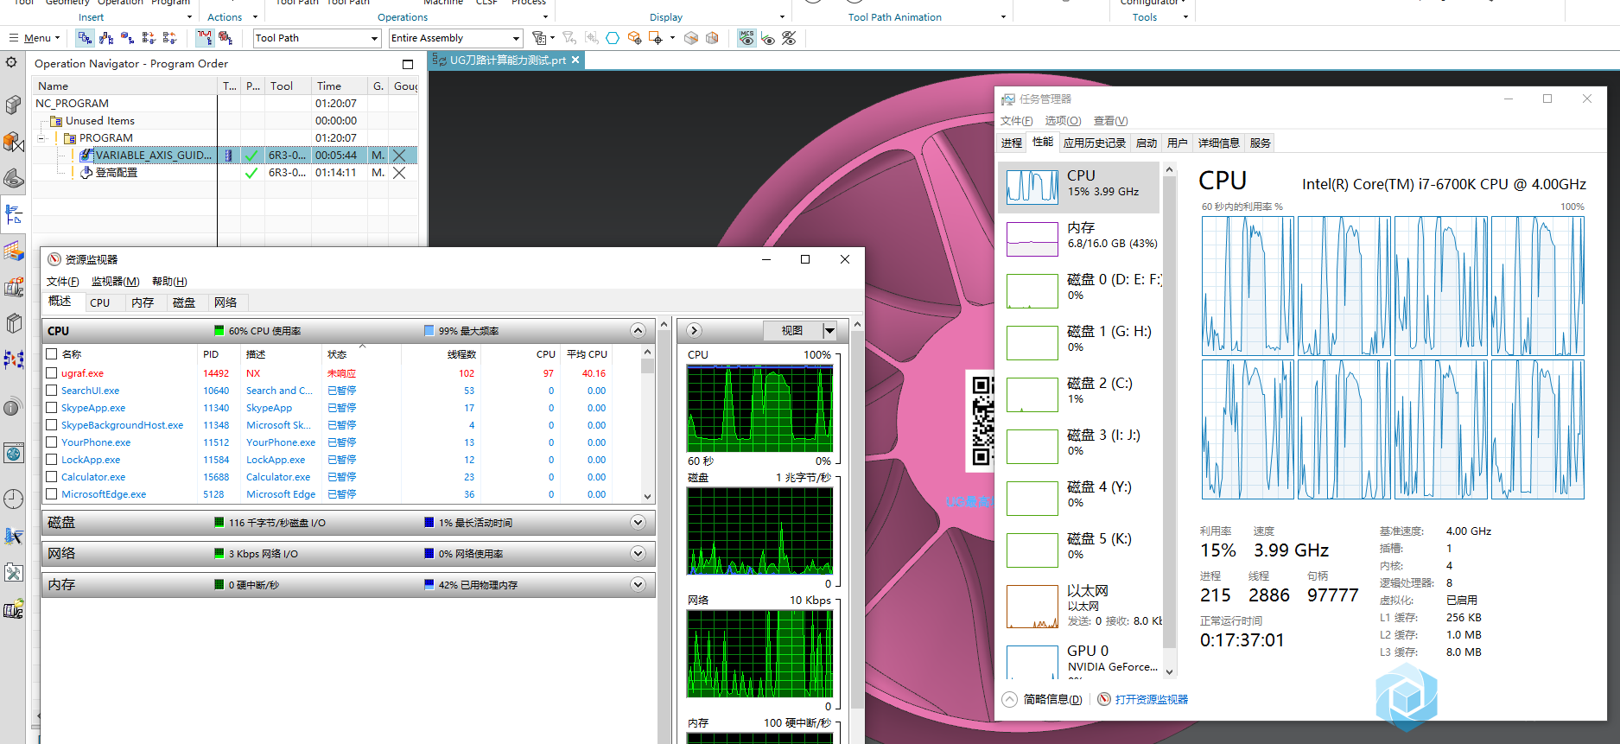
Task: Click Machining Method View icon in NX toolbar
Action: pos(149,38)
